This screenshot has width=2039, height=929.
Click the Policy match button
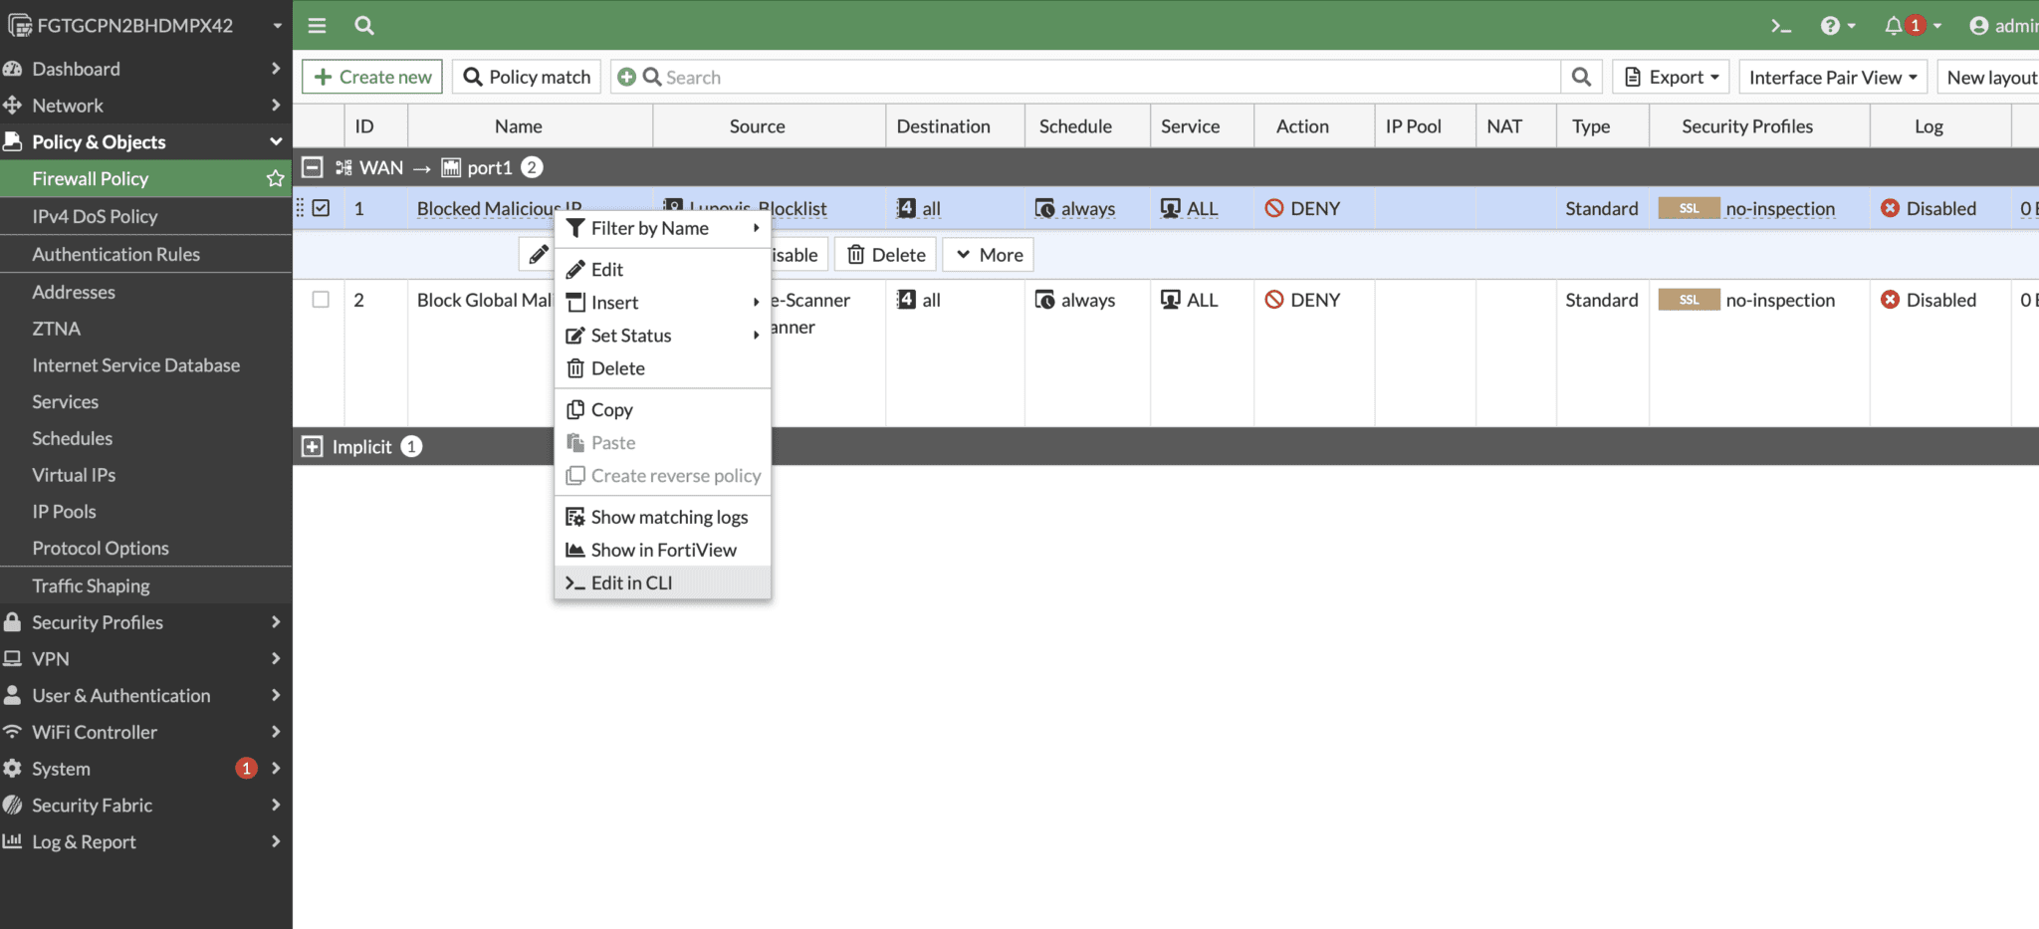pyautogui.click(x=527, y=78)
